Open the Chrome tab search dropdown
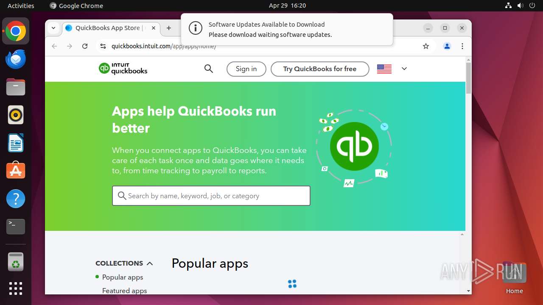The height and width of the screenshot is (305, 543). click(x=53, y=28)
